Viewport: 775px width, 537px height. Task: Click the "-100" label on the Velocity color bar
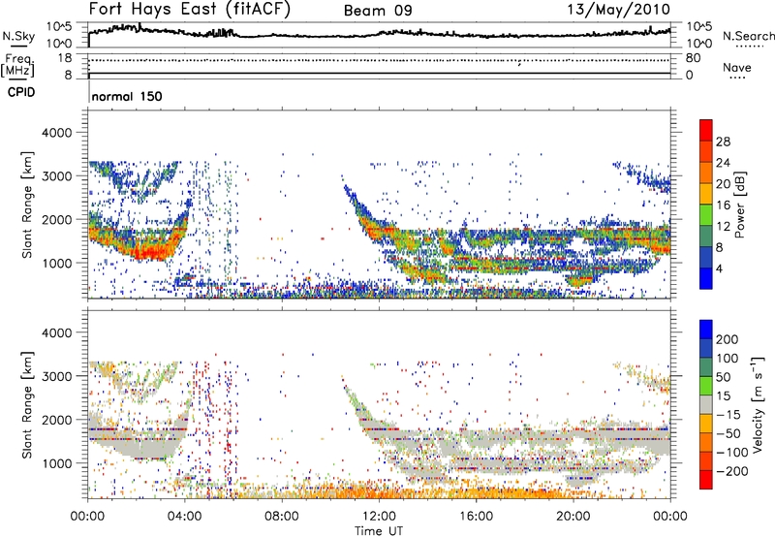[731, 453]
